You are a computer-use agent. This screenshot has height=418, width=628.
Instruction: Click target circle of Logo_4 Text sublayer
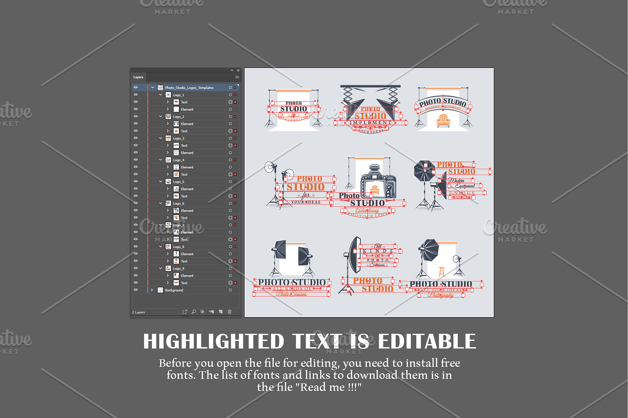coord(230,175)
